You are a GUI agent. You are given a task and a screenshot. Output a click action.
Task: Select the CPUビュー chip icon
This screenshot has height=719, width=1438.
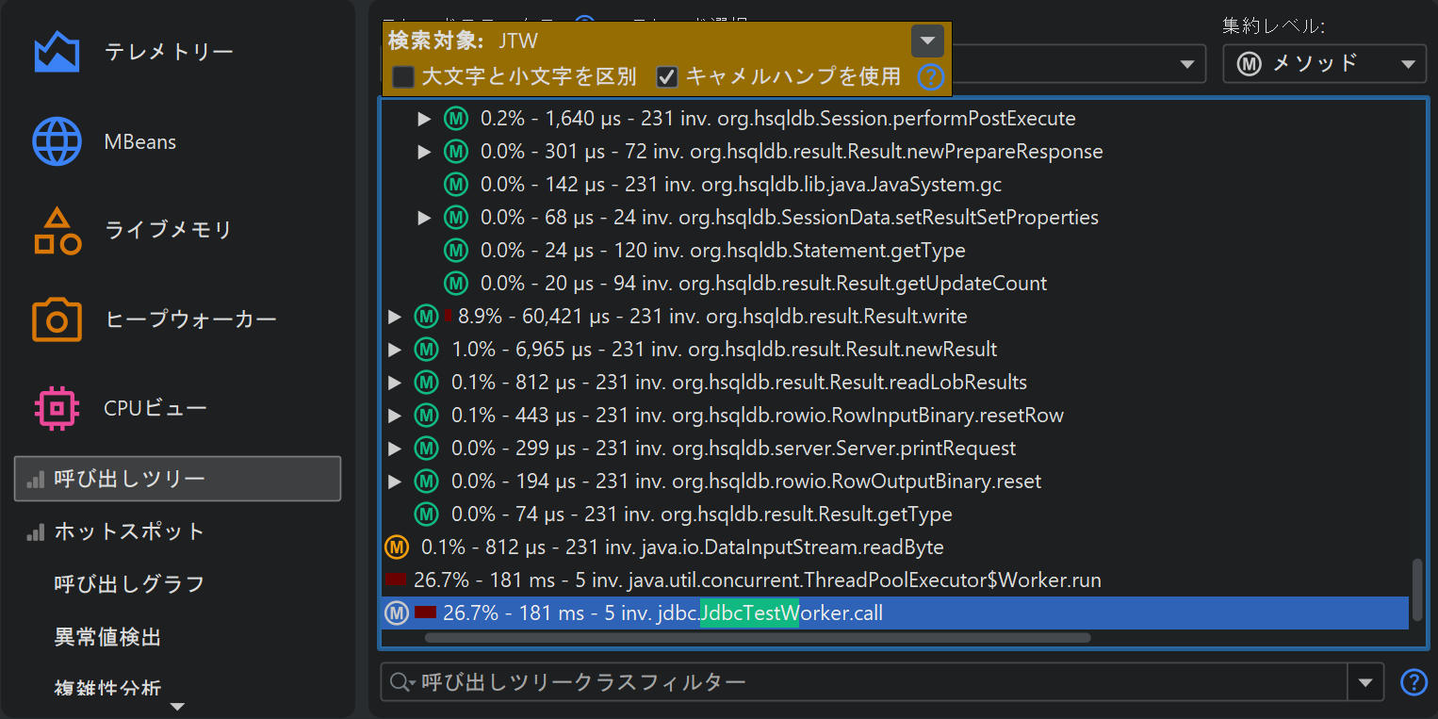tap(57, 408)
